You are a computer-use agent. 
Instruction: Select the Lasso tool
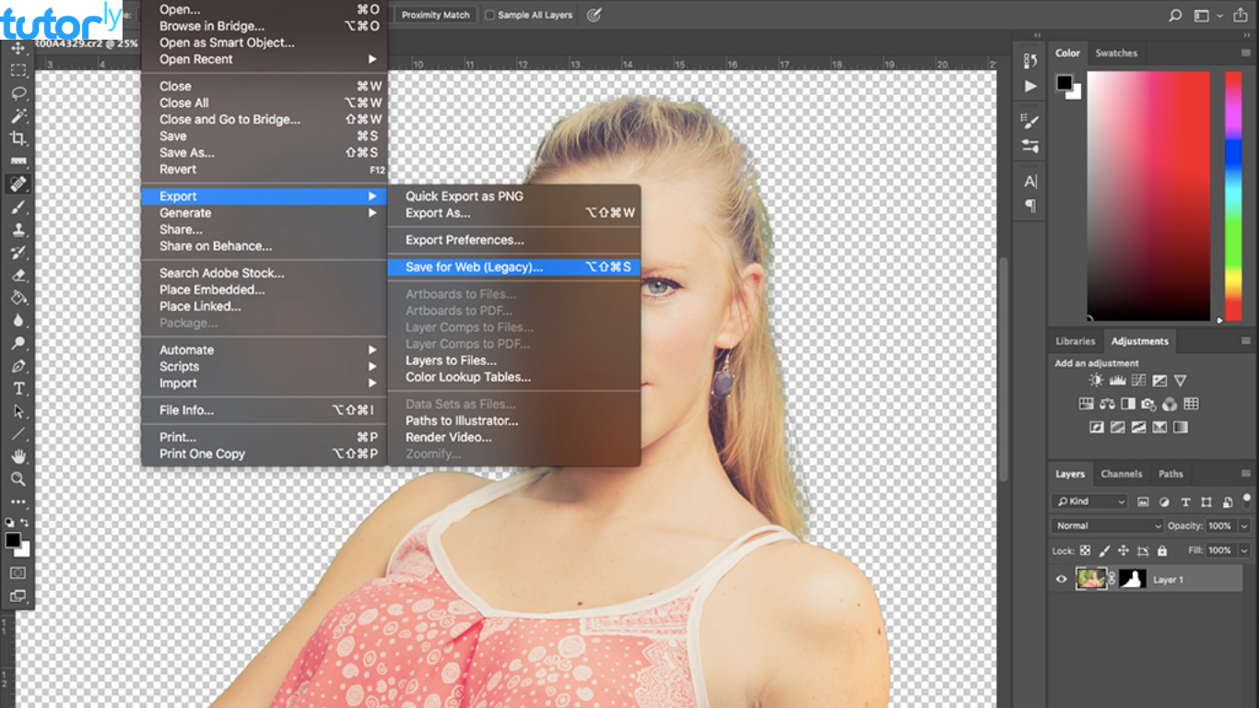pyautogui.click(x=18, y=93)
